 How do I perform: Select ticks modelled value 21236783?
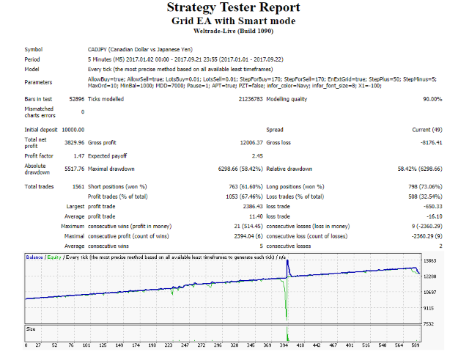[x=251, y=99]
